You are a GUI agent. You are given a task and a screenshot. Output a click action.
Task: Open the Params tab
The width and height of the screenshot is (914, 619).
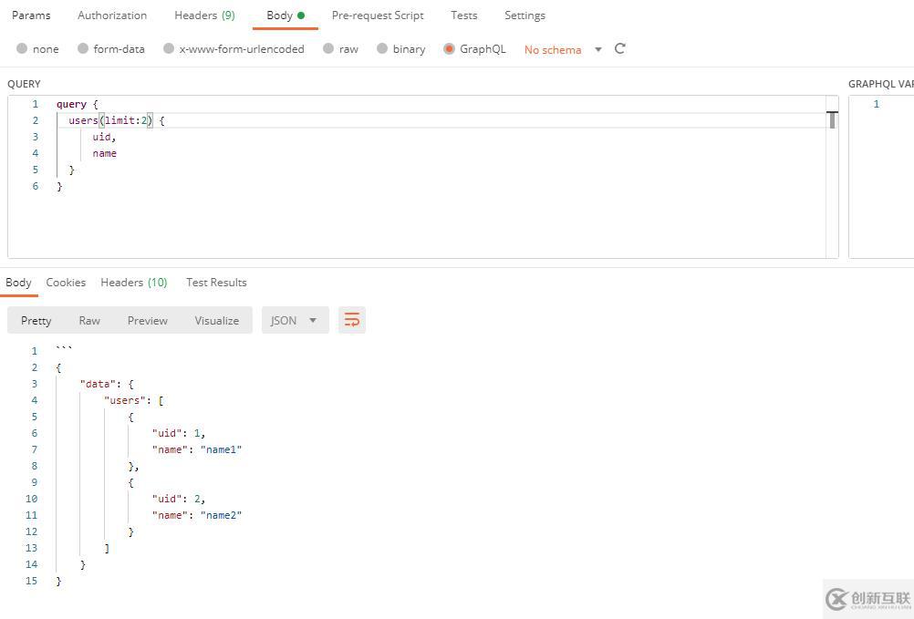tap(31, 15)
